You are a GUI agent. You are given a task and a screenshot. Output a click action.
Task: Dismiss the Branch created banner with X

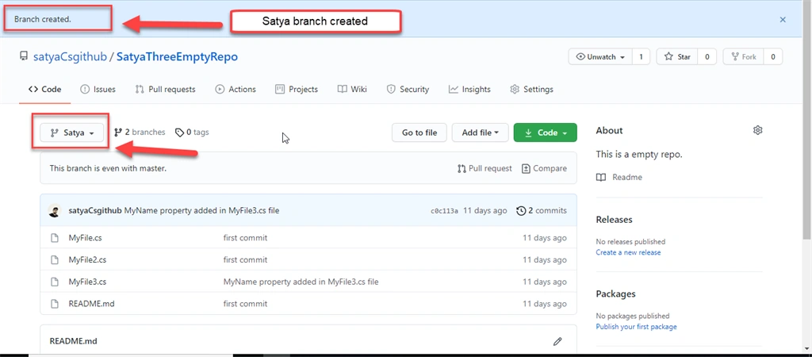point(783,20)
